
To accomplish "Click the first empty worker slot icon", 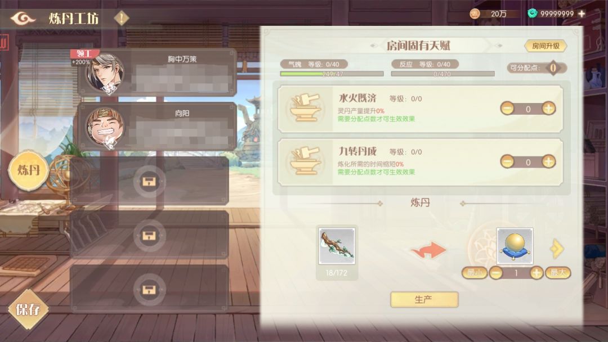I will [x=149, y=181].
